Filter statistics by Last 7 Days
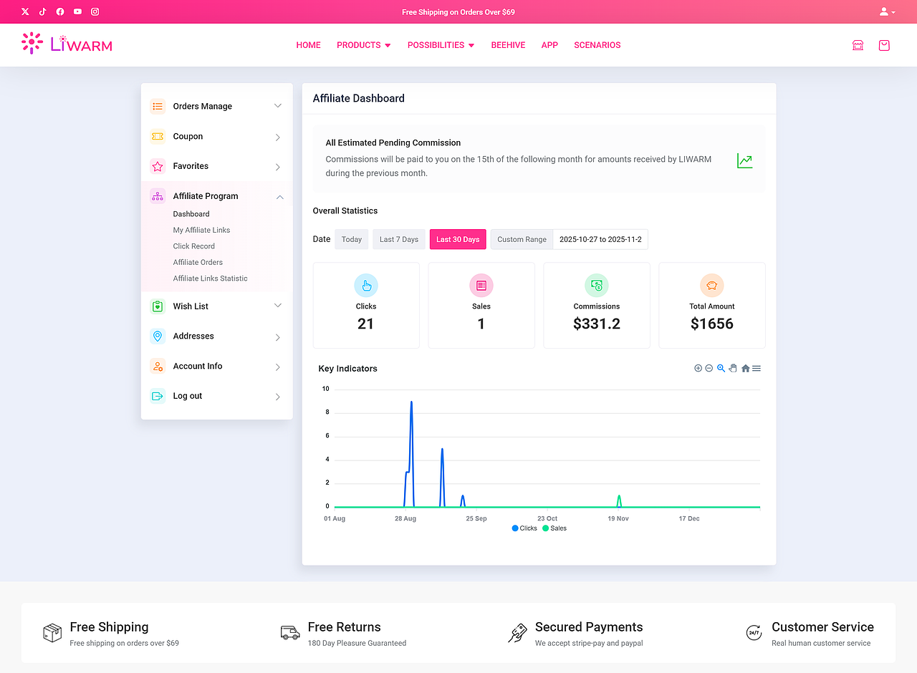 click(399, 239)
